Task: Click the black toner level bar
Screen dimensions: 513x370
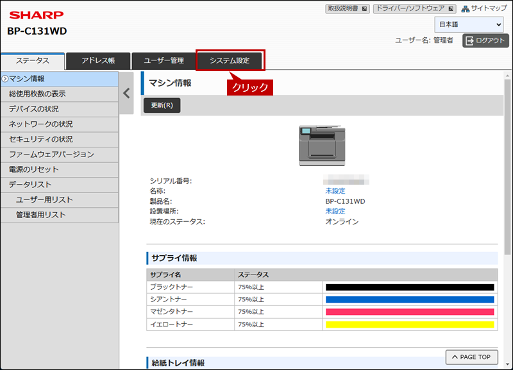Action: (410, 287)
